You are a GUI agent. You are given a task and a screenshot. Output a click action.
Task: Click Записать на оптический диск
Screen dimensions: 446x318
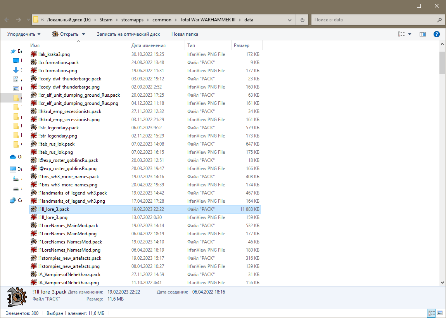click(x=128, y=34)
